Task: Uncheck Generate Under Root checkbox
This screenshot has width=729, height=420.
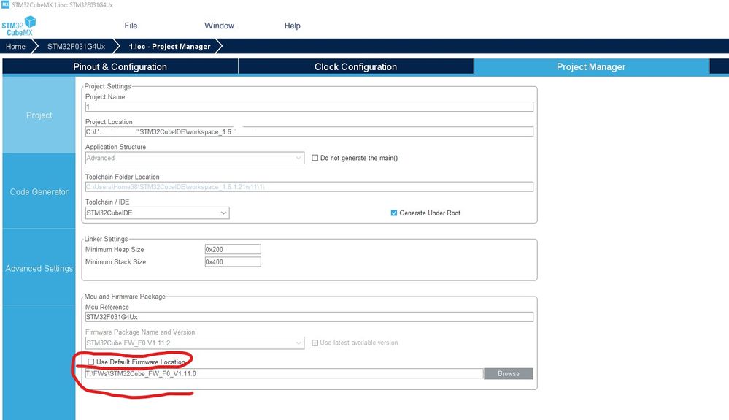Action: (x=394, y=213)
